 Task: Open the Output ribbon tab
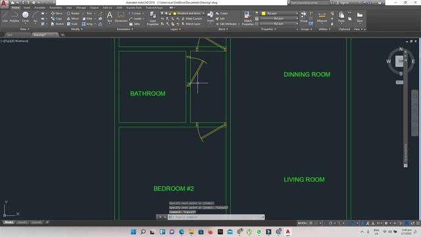point(94,8)
